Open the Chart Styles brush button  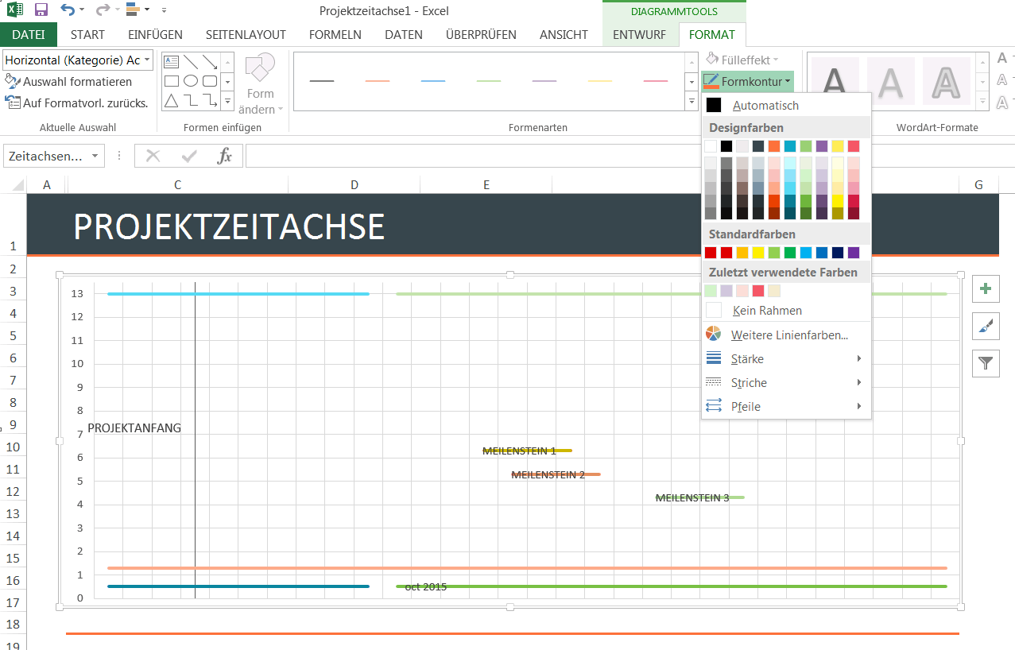click(x=986, y=326)
